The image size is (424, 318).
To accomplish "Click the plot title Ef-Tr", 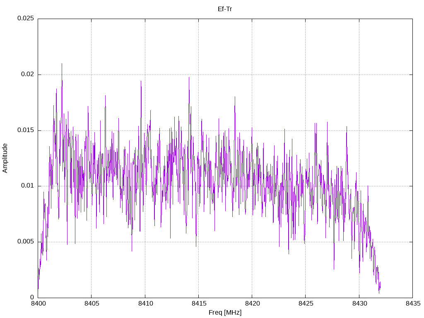I will [225, 9].
